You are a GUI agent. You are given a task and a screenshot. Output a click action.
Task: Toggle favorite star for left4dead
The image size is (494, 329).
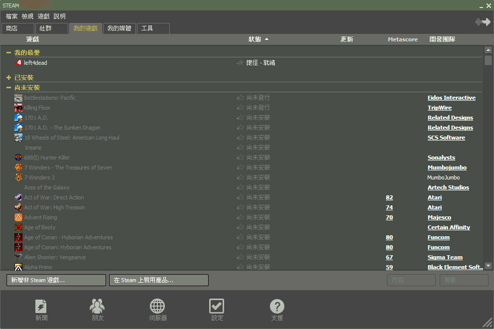pyautogui.click(x=241, y=63)
